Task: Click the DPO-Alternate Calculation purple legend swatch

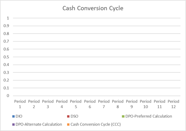Action: point(13,124)
